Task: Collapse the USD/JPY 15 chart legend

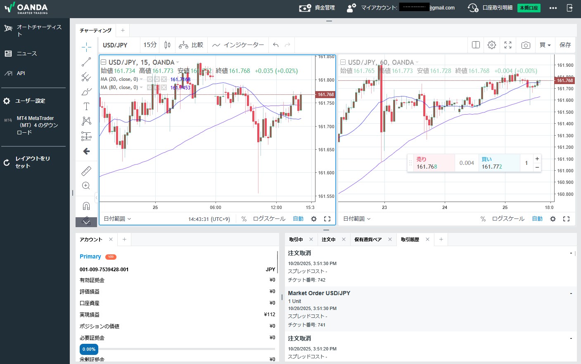Action: pyautogui.click(x=104, y=62)
